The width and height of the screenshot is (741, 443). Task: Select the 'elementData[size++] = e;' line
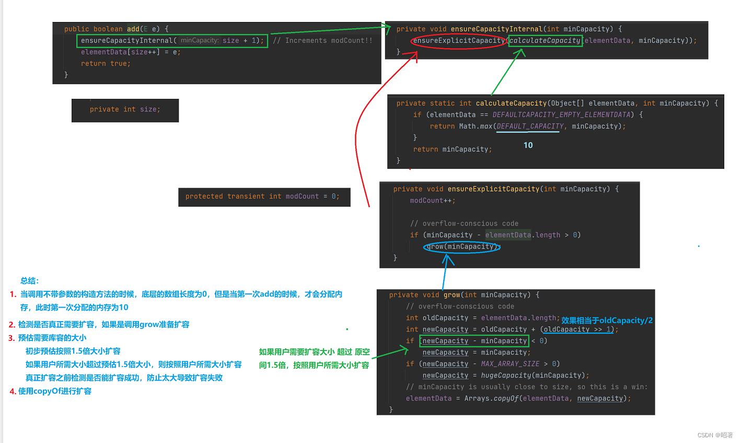pyautogui.click(x=131, y=52)
